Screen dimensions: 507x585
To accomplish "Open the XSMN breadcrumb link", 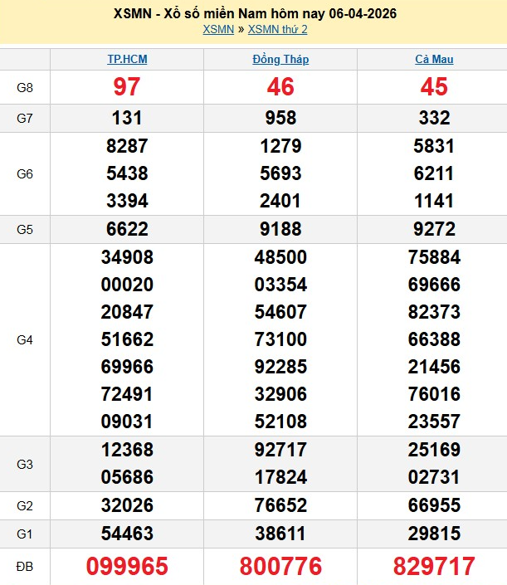I will tap(217, 29).
